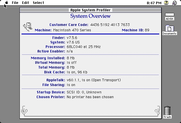Click the Machine value Macintosh 470 Series

72,30
